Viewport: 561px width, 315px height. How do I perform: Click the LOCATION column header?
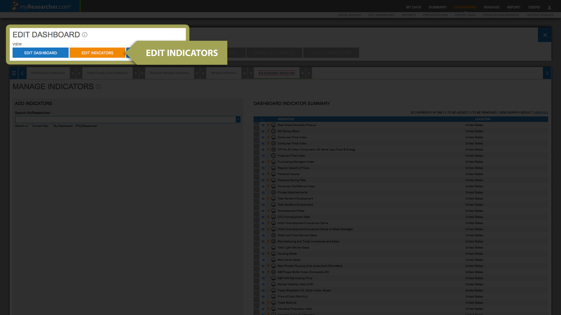(483, 119)
